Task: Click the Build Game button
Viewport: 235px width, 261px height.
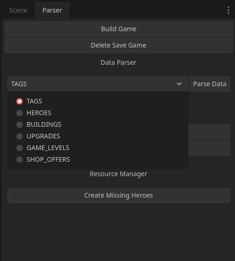Action: tap(119, 29)
